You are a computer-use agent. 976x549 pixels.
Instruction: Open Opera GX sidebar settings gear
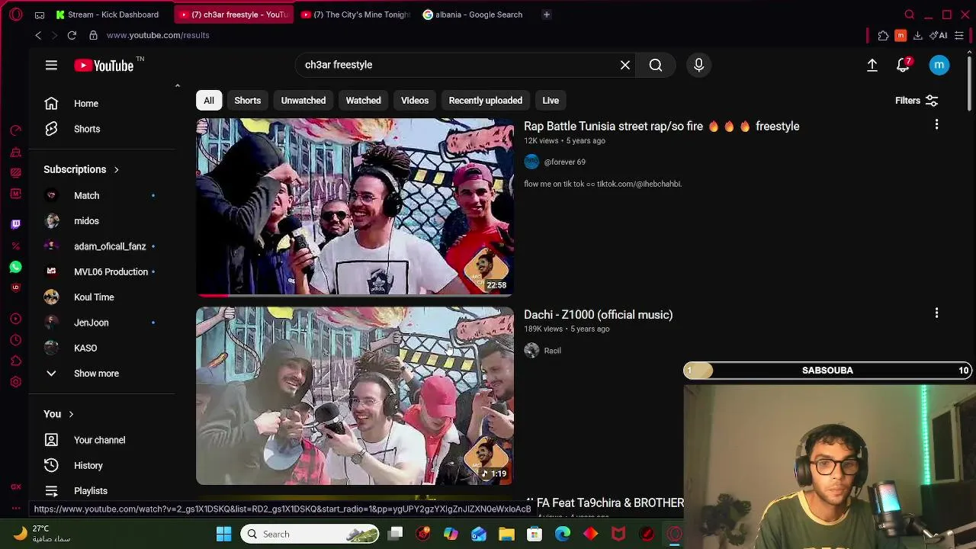pos(15,382)
